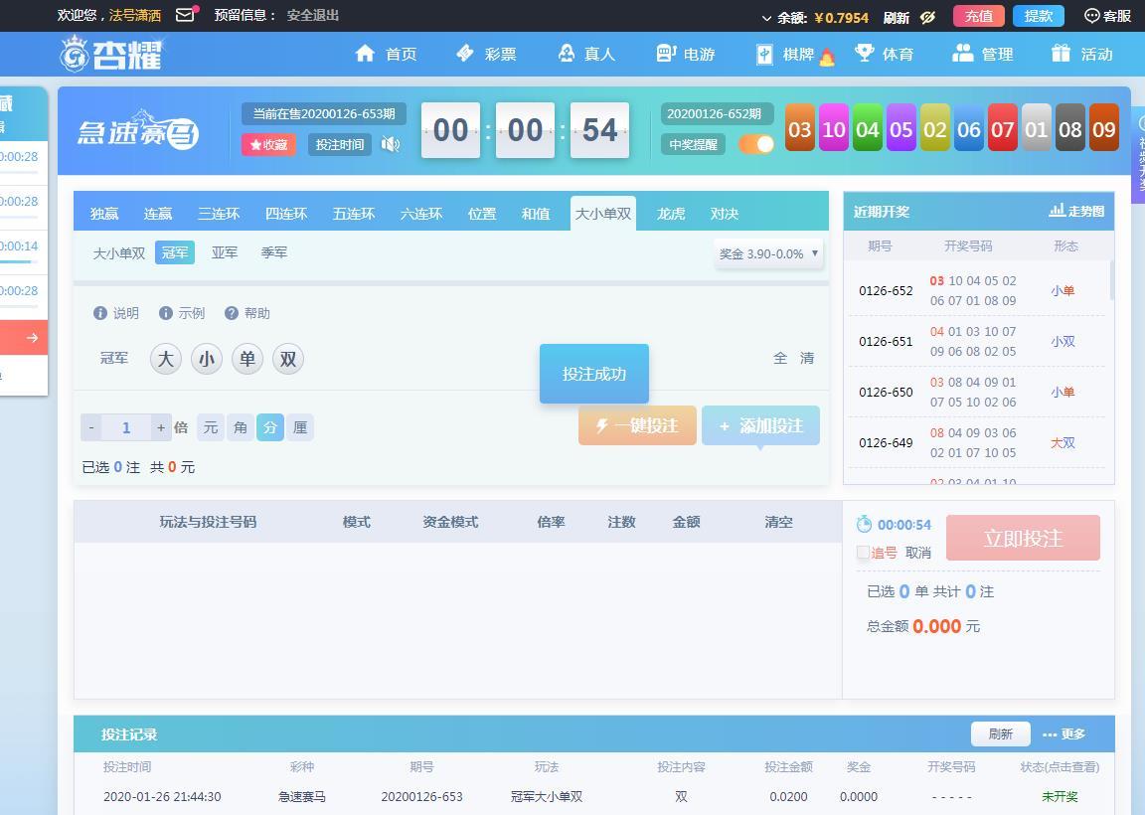The image size is (1145, 815).
Task: Open the 真人 live casino menu
Action: (586, 54)
